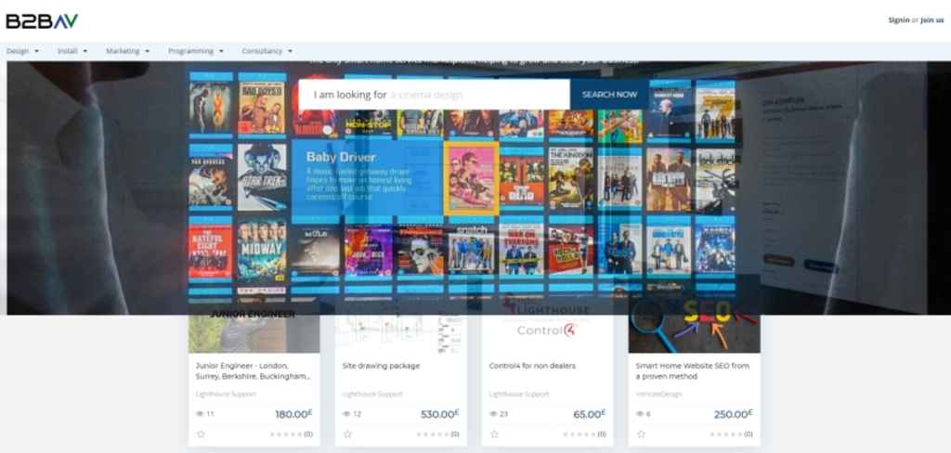The height and width of the screenshot is (453, 951).
Task: Click the 250.00£ price
Action: pos(734,414)
